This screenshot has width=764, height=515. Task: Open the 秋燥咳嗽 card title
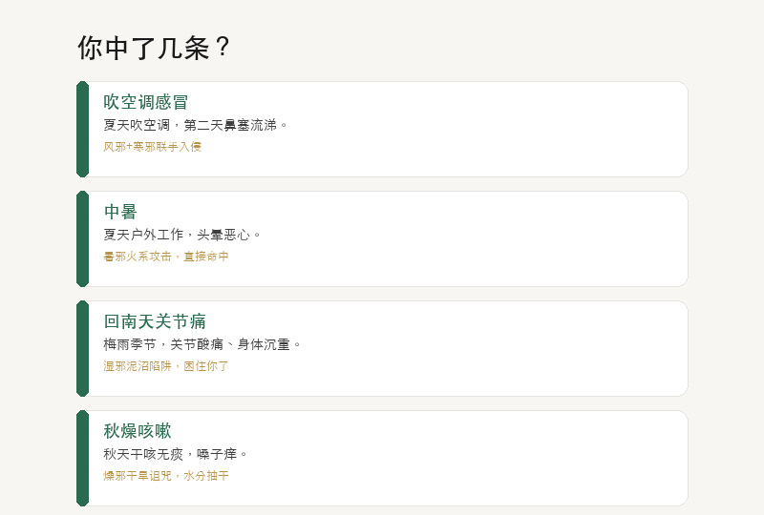coord(138,431)
